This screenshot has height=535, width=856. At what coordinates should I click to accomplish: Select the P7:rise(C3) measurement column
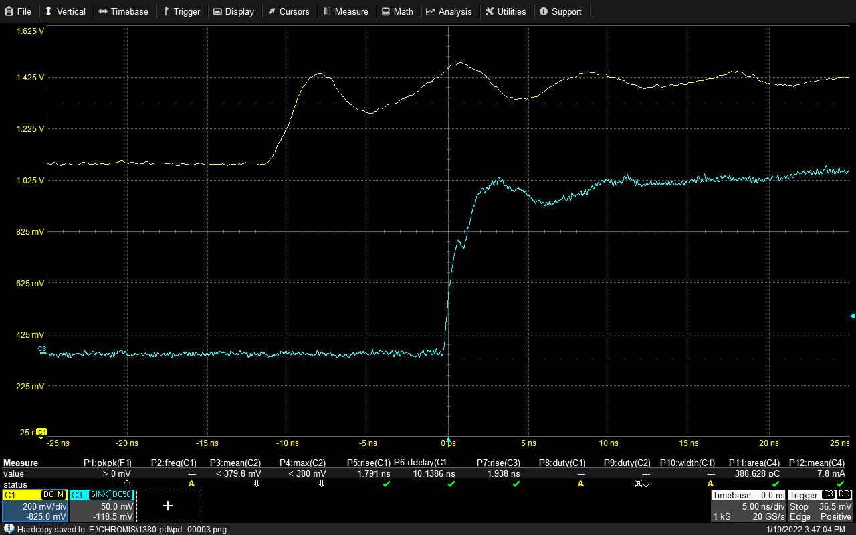point(498,463)
